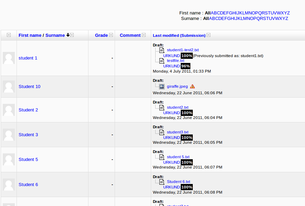Click the sort arrow next to Surname
The height and width of the screenshot is (206, 305).
click(68, 35)
